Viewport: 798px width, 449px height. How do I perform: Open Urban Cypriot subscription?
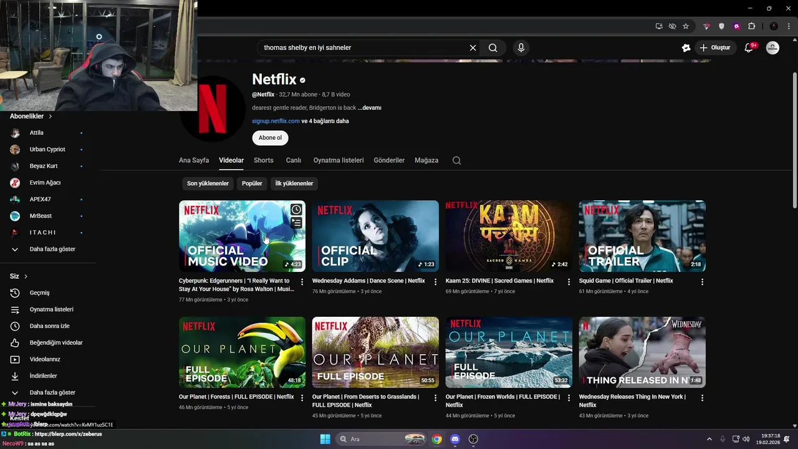(x=47, y=149)
